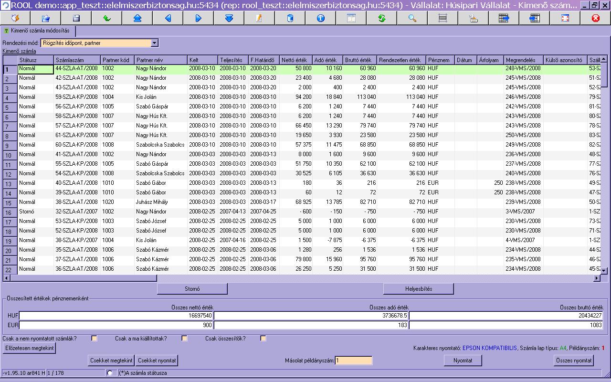Image resolution: width=611 pixels, height=382 pixels.
Task: Click the edit pencil note icon
Action: 259,18
